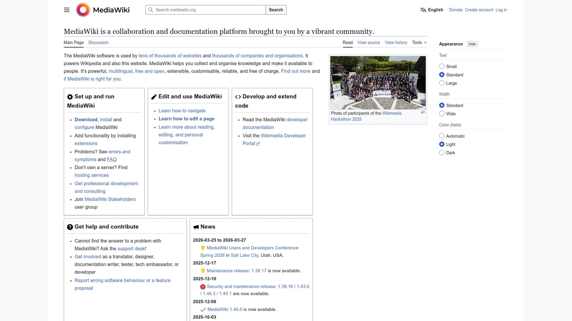Open the View history tab
Viewport: 572px width, 321px height.
pos(396,42)
